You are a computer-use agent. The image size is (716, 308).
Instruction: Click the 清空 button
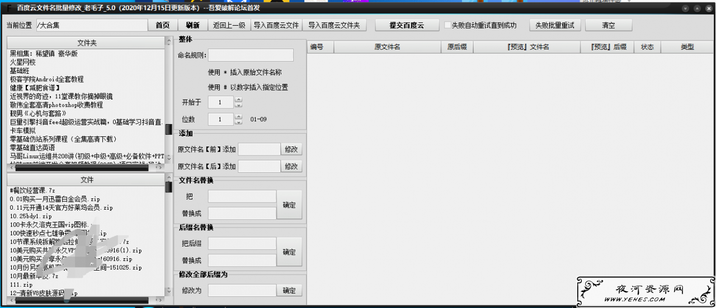[609, 26]
